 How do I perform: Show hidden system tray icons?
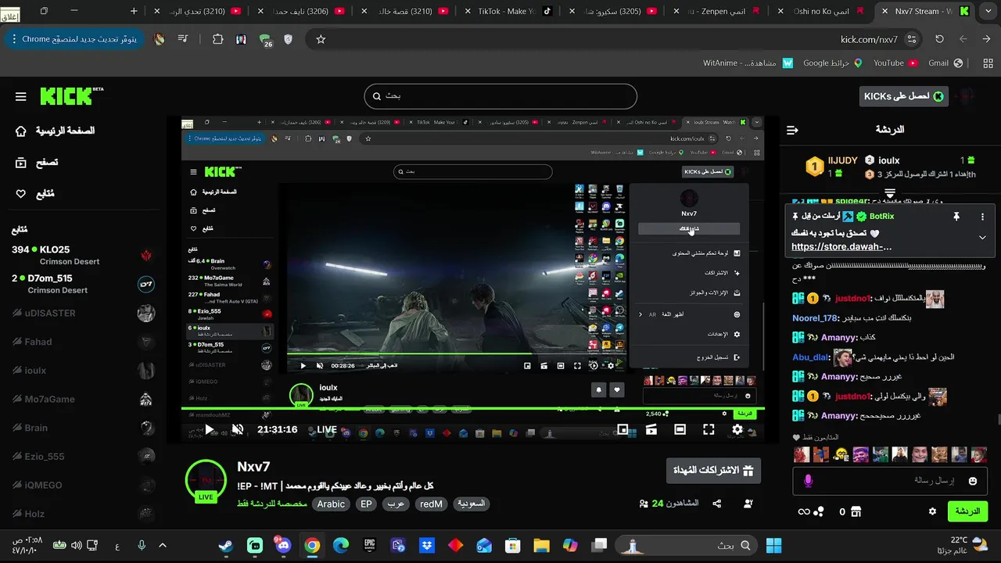pyautogui.click(x=163, y=546)
